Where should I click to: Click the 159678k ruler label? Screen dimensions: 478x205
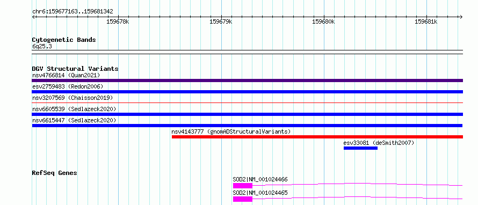[118, 21]
